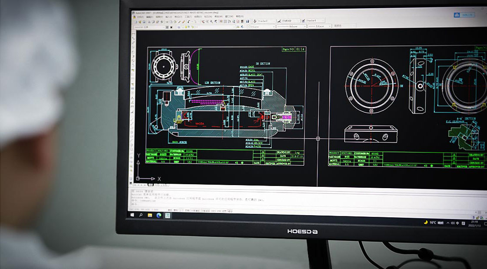Activate the Zoom Window icon

211,22
